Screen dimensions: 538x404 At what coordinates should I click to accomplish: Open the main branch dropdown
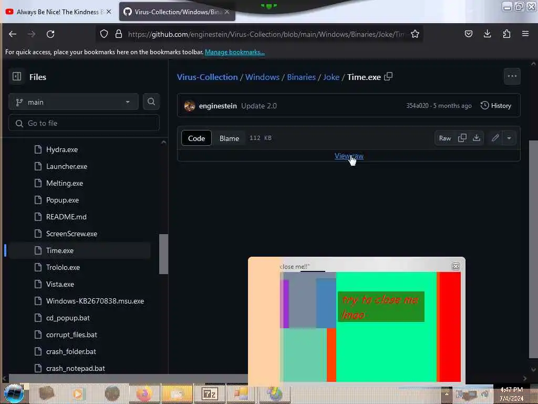tap(74, 102)
